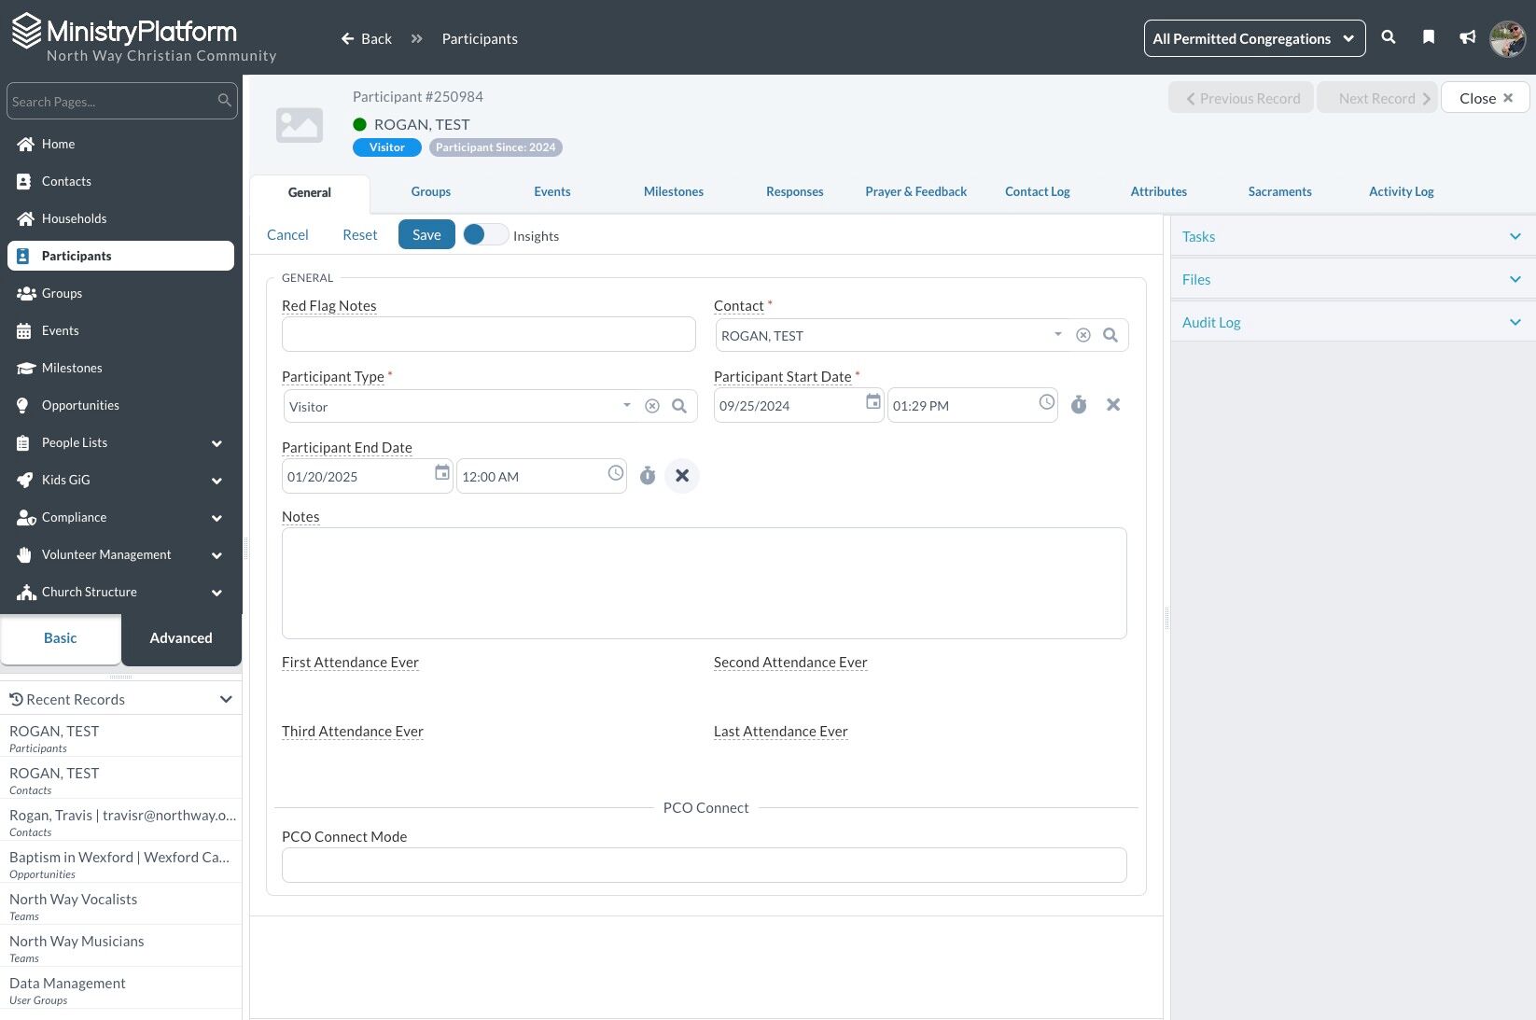
Task: Click into the Red Flag Notes field
Action: pyautogui.click(x=488, y=334)
